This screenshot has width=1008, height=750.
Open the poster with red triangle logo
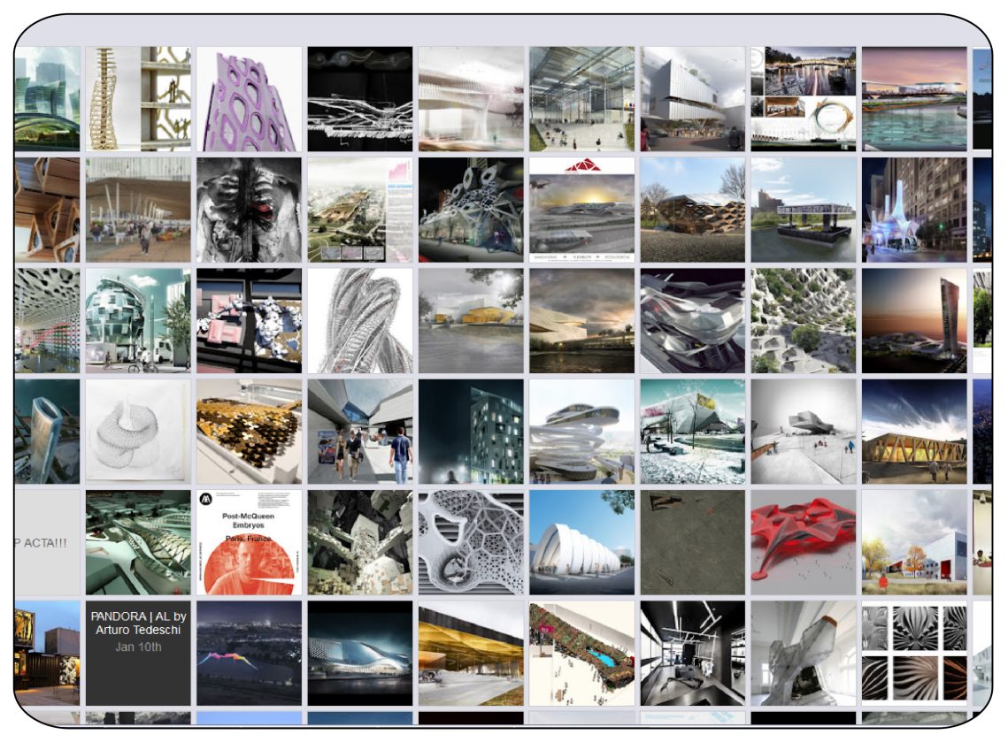581,210
